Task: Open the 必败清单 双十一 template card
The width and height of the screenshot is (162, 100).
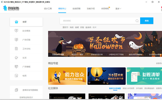Action: click(x=144, y=76)
